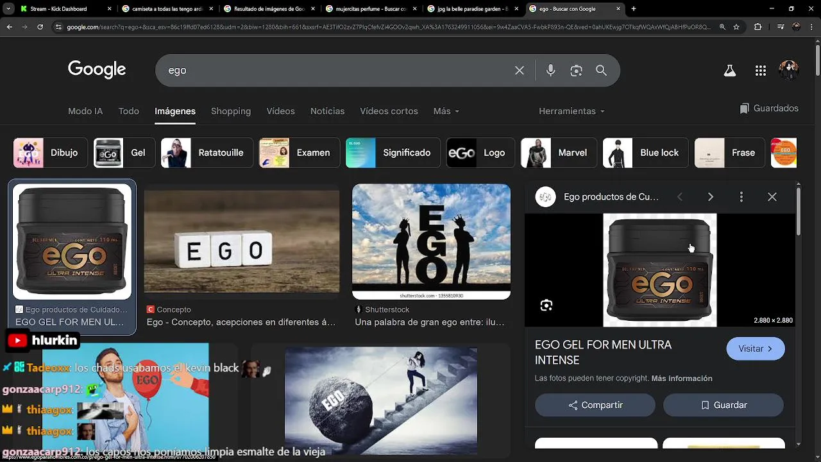Switch to Noticias tab
Screen dimensions: 821x462
click(x=327, y=111)
